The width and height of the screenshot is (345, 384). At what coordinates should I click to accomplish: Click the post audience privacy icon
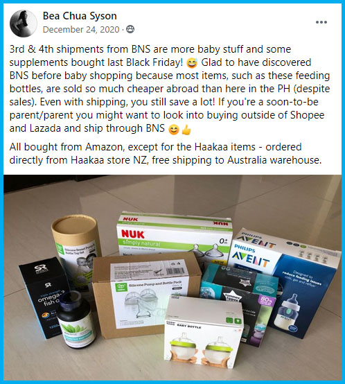[130, 29]
